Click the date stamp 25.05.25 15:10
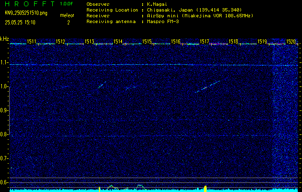This screenshot has width=302, height=192. pyautogui.click(x=20, y=23)
